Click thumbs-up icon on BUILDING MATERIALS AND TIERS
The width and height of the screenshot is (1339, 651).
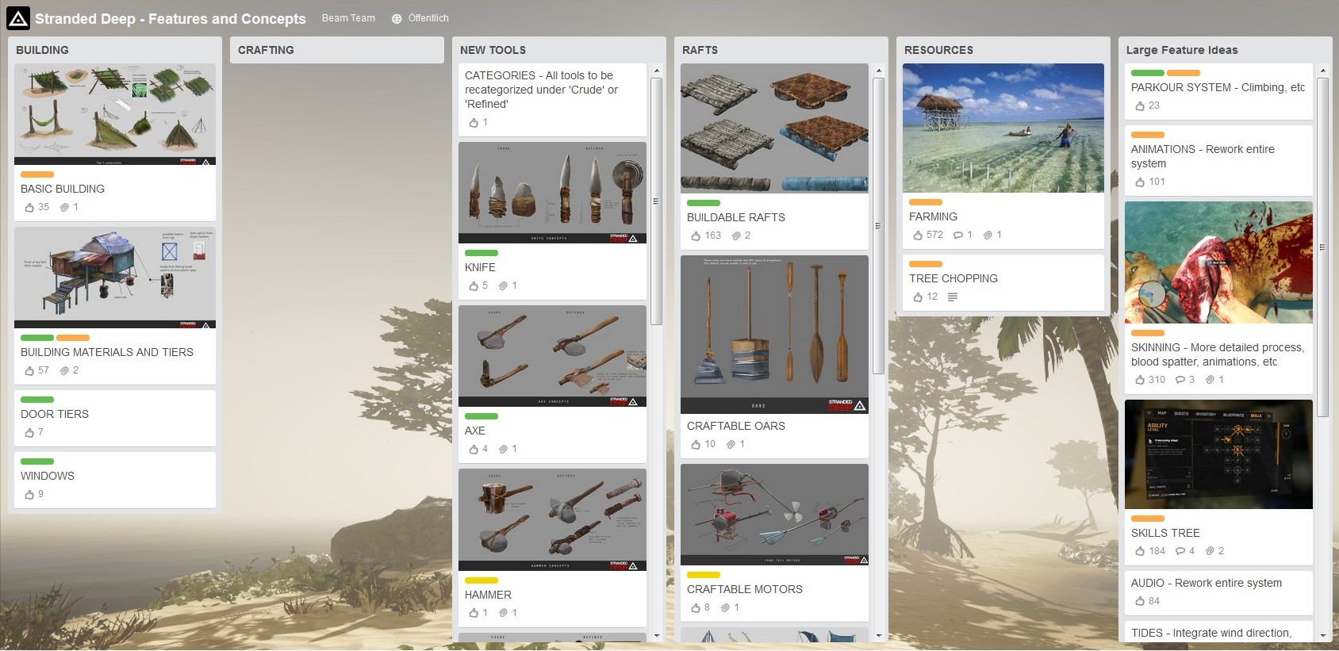pyautogui.click(x=29, y=370)
